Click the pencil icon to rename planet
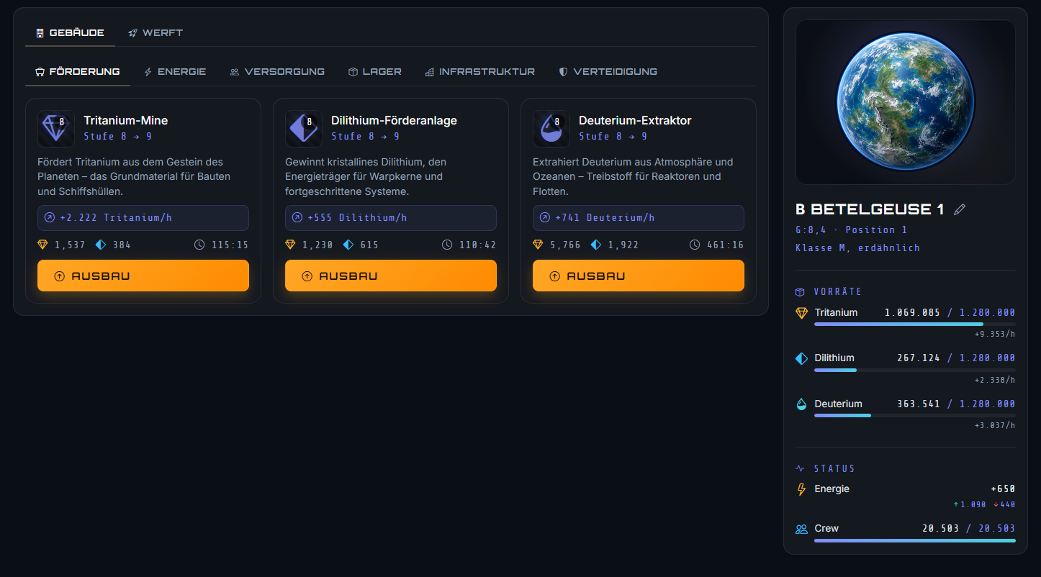Image resolution: width=1041 pixels, height=577 pixels. pyautogui.click(x=959, y=209)
